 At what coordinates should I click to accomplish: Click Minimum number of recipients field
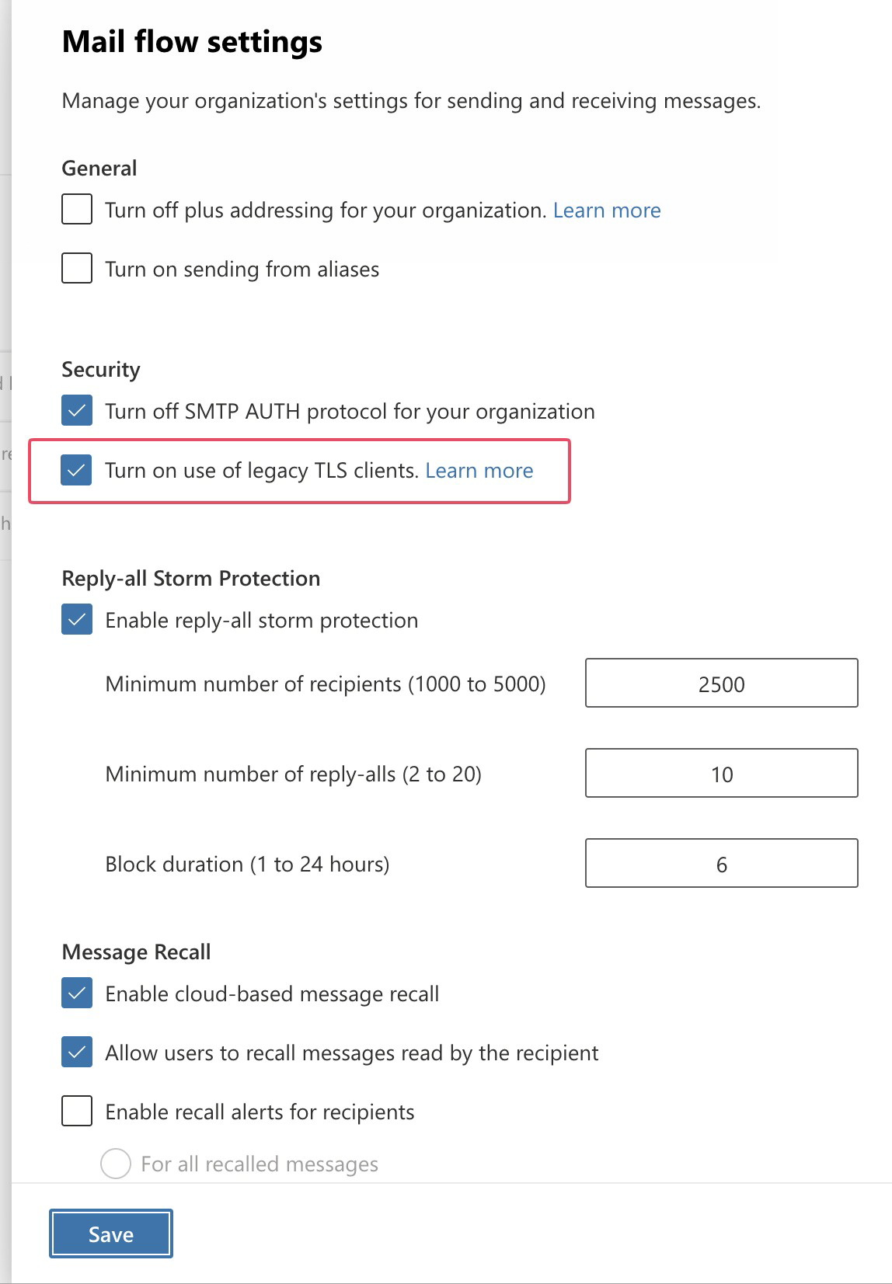(721, 684)
